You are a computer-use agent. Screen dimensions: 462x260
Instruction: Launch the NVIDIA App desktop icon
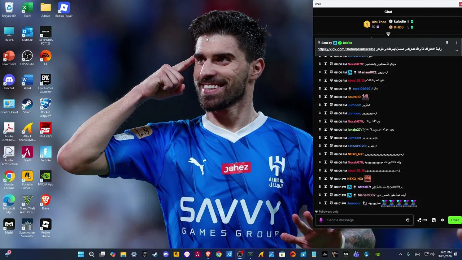point(45,178)
